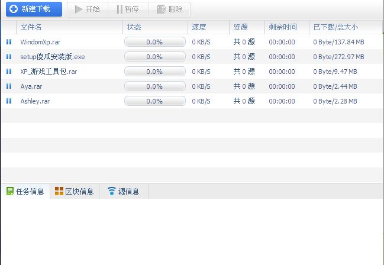Select the WindomXp.rar file name
The height and width of the screenshot is (265, 384).
coord(40,42)
